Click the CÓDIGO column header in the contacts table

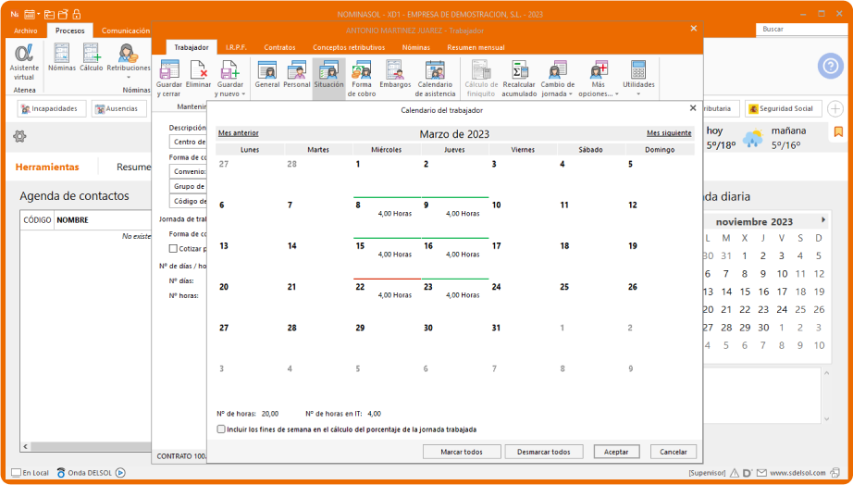[x=37, y=220]
